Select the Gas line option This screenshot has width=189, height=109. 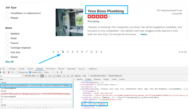(7, 53)
